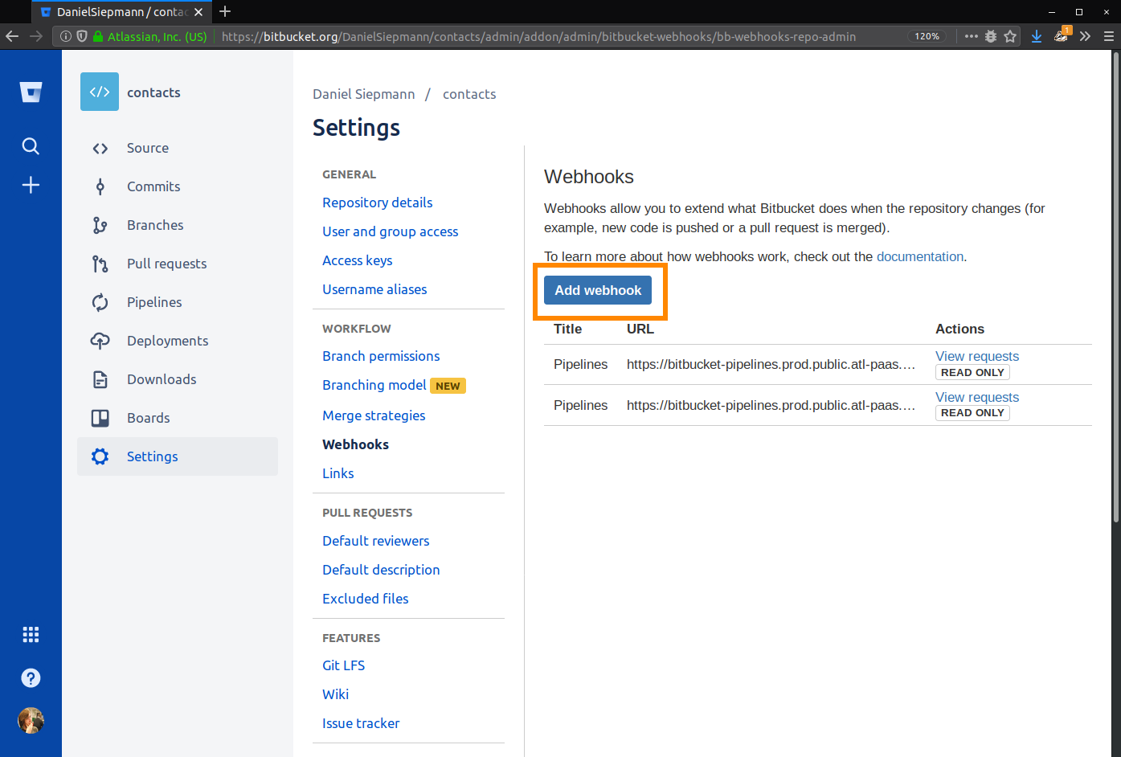
Task: Open Branch permissions settings
Action: point(381,356)
